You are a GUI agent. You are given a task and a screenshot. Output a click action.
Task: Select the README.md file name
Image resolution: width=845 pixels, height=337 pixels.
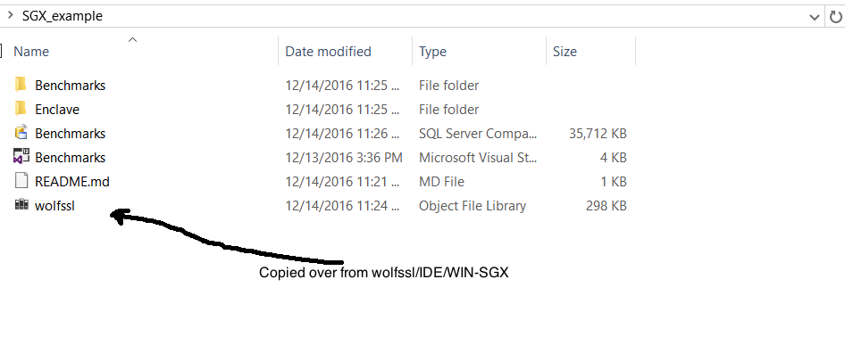pos(72,181)
